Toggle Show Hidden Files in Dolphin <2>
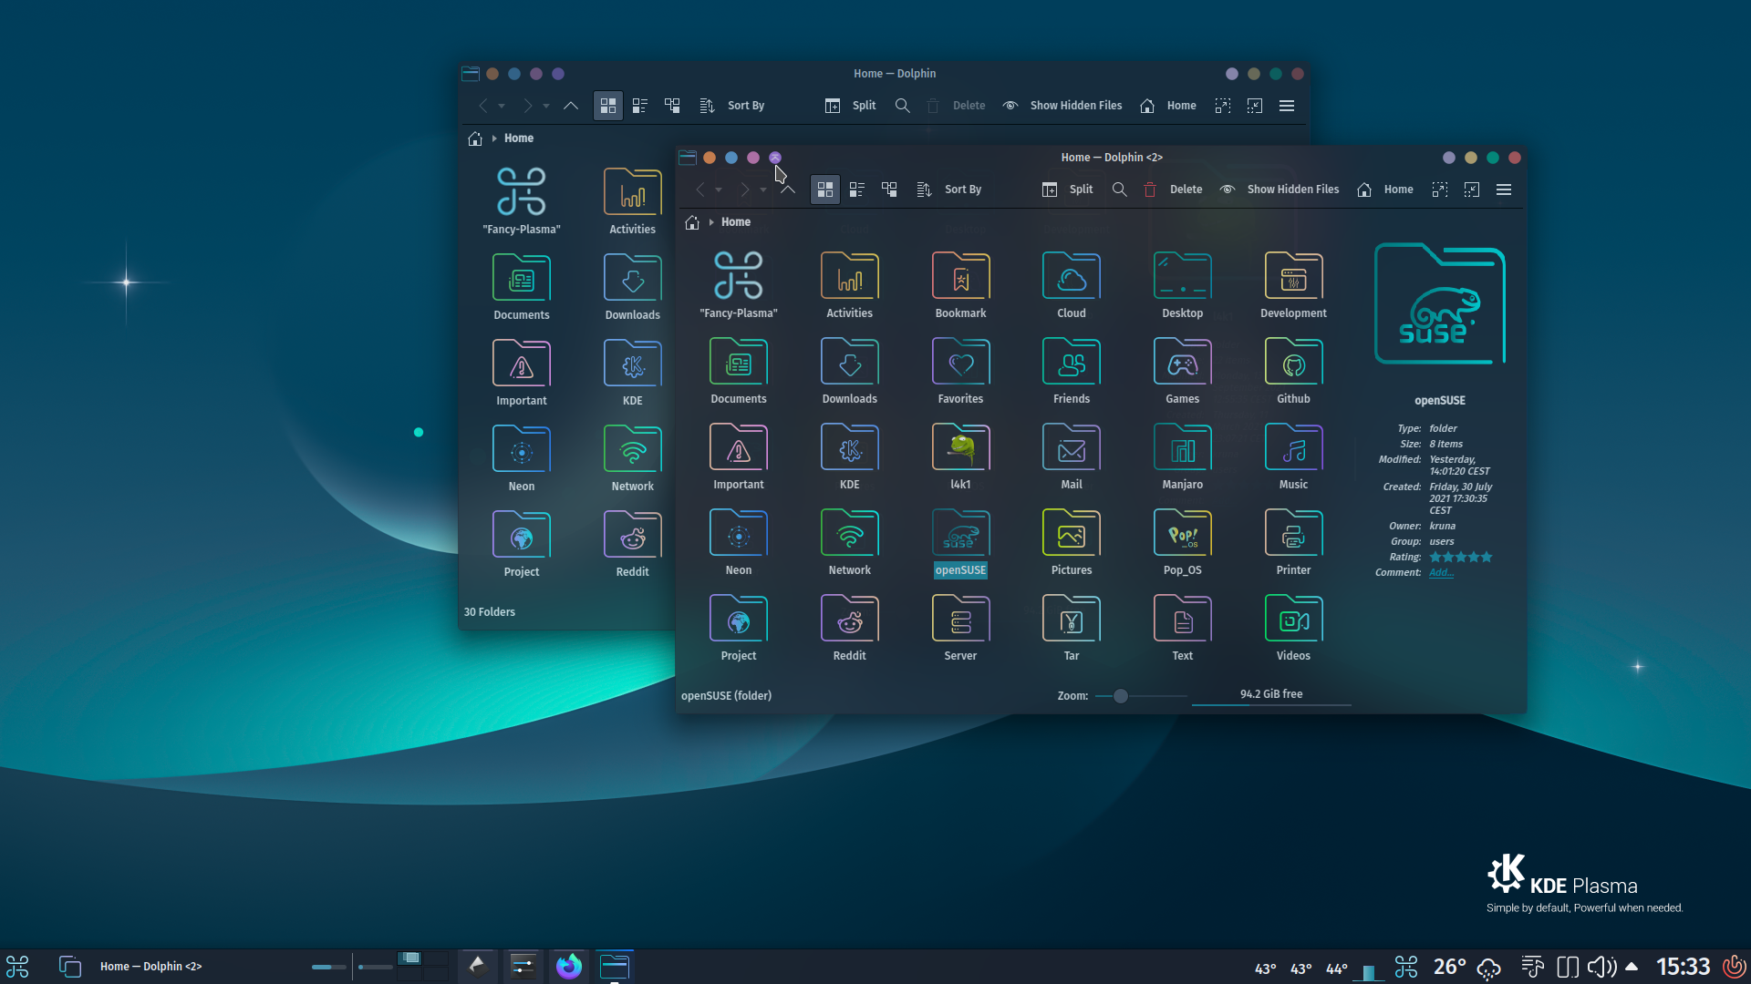Viewport: 1751px width, 984px height. click(1280, 190)
